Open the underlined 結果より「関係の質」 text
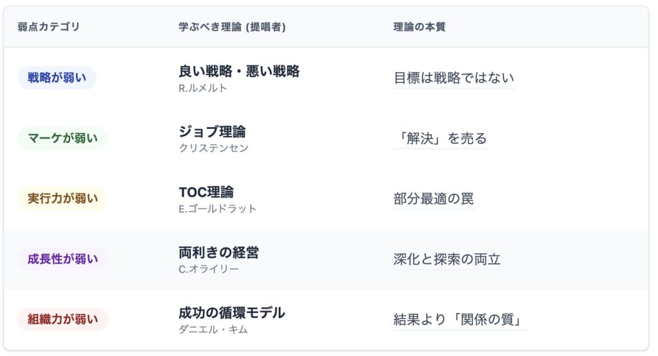Screen dimensions: 658x356 [x=460, y=319]
